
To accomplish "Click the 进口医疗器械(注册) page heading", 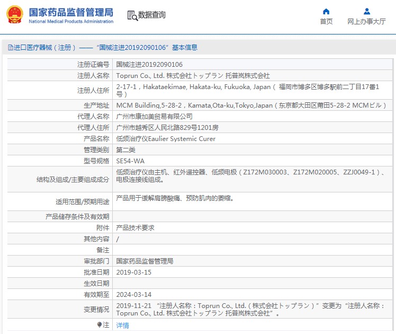I will click(x=103, y=48).
